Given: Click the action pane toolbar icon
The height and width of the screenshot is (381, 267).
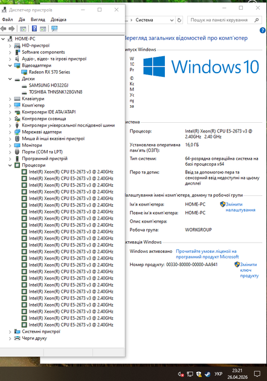Looking at the screenshot, I should tap(43, 28).
